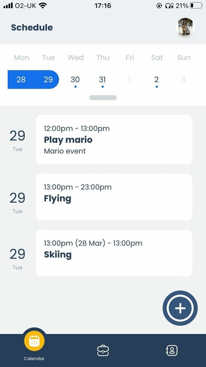Select Thursday 31 in the week strip
This screenshot has height=367, width=206.
(x=102, y=80)
